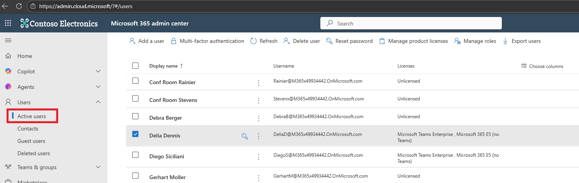Collapse the Users menu chevron
579x183 pixels.
coord(98,102)
